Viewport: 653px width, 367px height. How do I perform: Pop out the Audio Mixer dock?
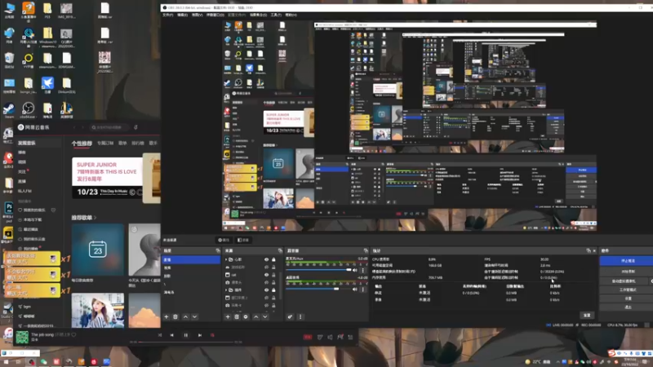[366, 251]
